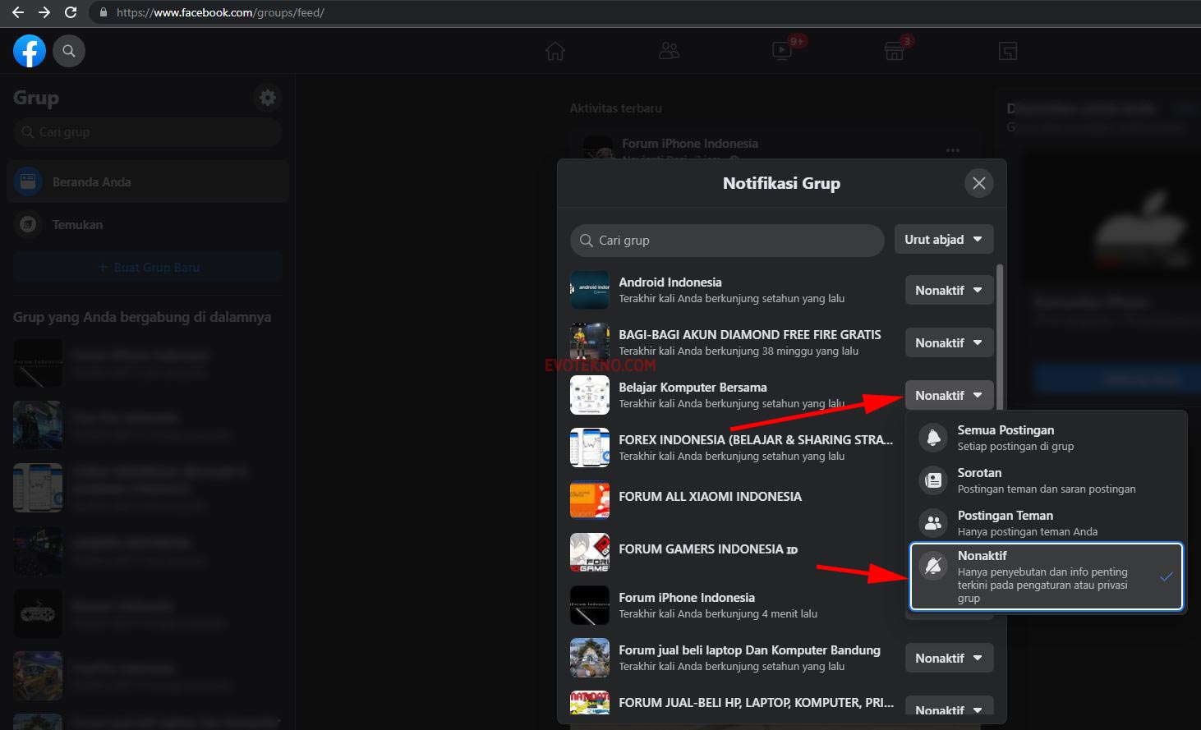Screen dimensions: 1201x730
Task: Expand the Nonaktif dropdown for Android Indonesia
Action: click(949, 290)
